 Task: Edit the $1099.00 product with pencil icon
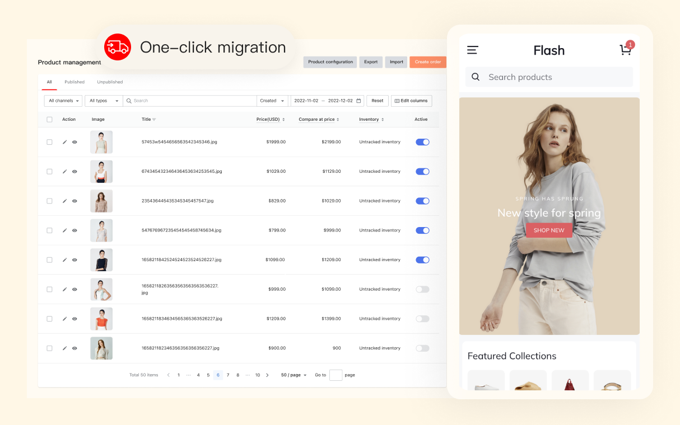pos(64,260)
